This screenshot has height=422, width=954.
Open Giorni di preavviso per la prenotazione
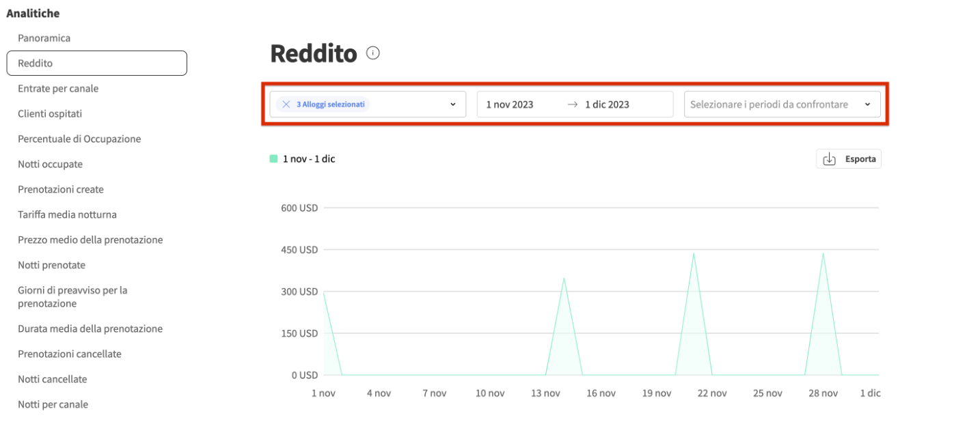72,297
